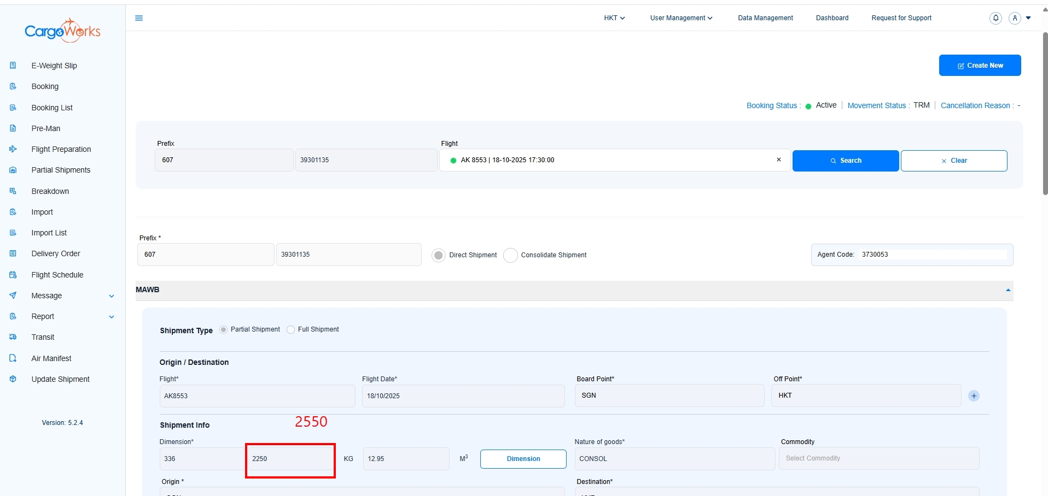Open the Dashboard menu item

(832, 18)
